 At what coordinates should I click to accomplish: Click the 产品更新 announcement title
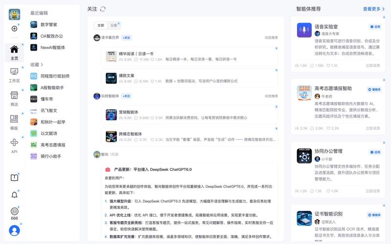coord(153,169)
